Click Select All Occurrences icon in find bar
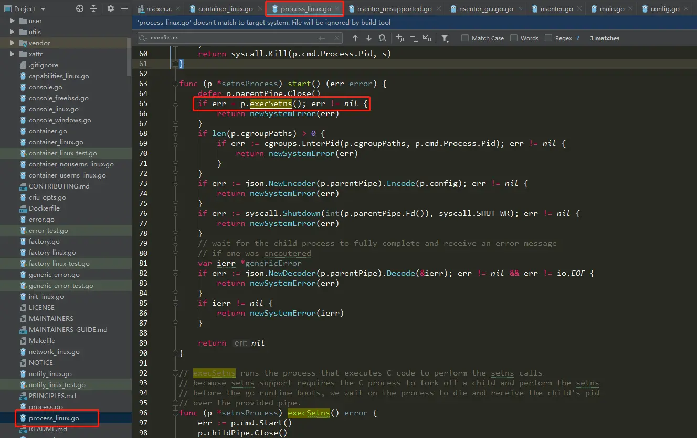Image resolution: width=697 pixels, height=438 pixels. 427,38
